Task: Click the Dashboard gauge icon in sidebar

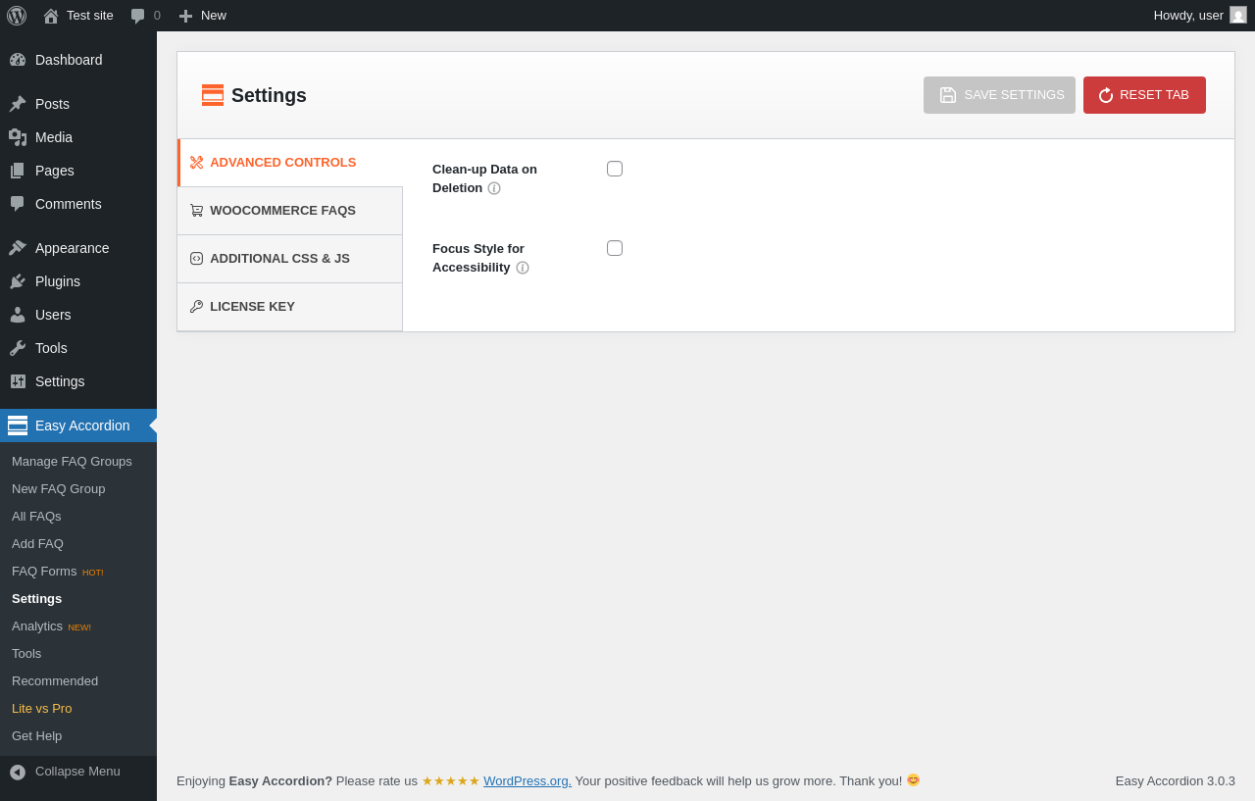Action: (x=18, y=60)
